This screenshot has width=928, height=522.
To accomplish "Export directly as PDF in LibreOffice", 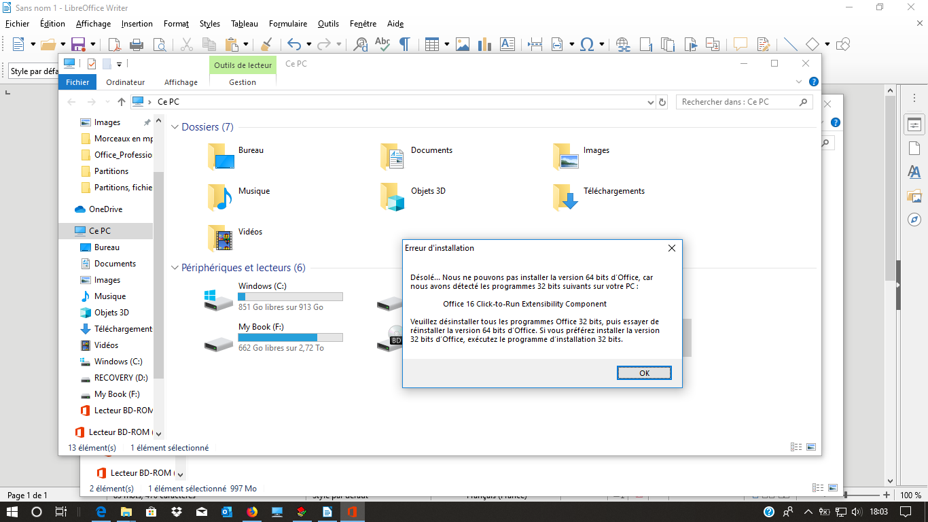I will point(115,44).
